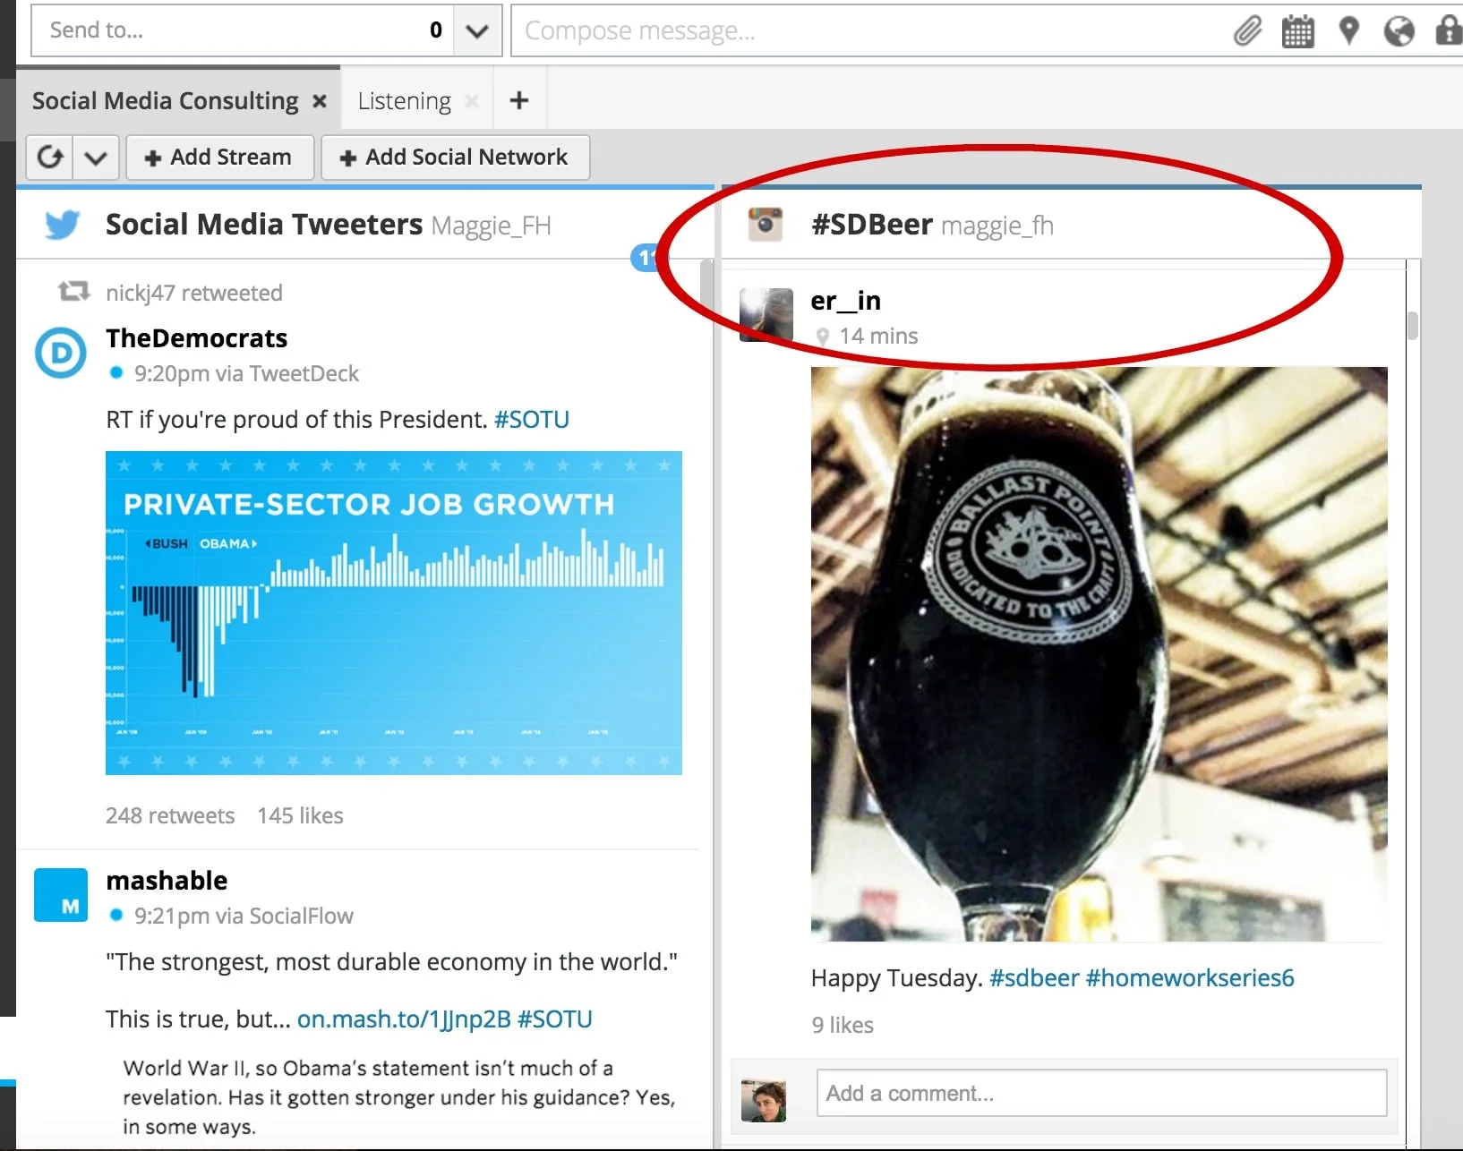The height and width of the screenshot is (1151, 1463).
Task: Click TheDemocrats avatar icon
Action: (61, 353)
